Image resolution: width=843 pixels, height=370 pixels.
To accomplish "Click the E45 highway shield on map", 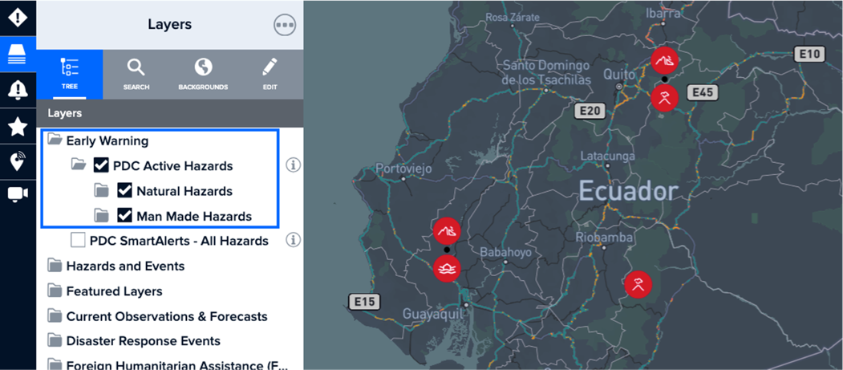I will [x=702, y=92].
